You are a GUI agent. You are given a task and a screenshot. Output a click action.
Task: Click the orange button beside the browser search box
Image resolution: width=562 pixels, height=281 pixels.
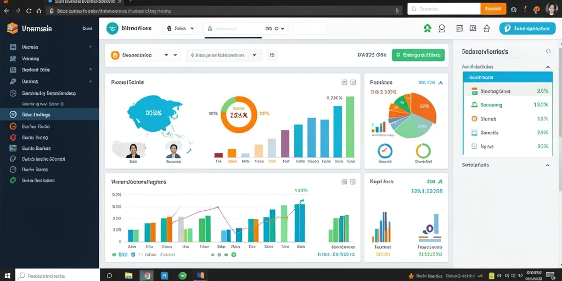click(x=493, y=9)
